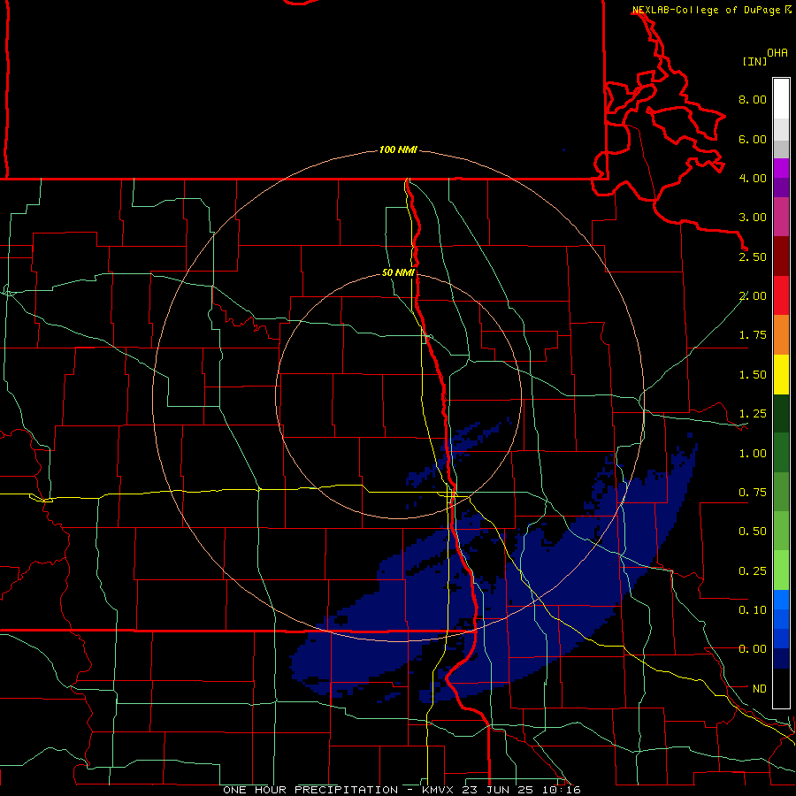The width and height of the screenshot is (796, 796).
Task: Click the orange 1.75 color swatch
Action: 781,335
